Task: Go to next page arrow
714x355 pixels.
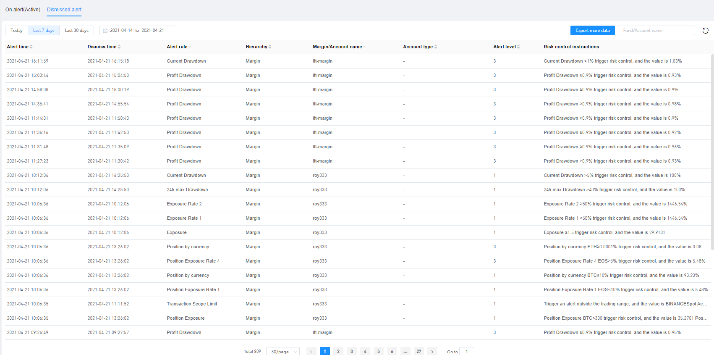Action: pyautogui.click(x=432, y=352)
